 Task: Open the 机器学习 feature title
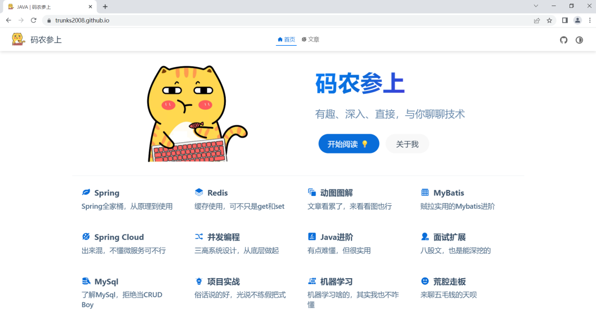click(337, 281)
